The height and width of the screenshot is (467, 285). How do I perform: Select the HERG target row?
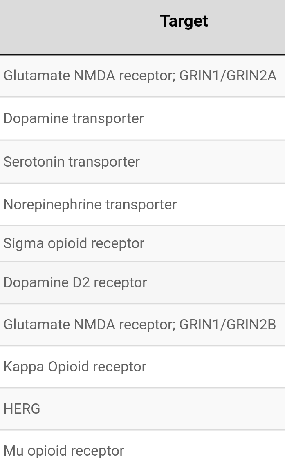[142, 409]
